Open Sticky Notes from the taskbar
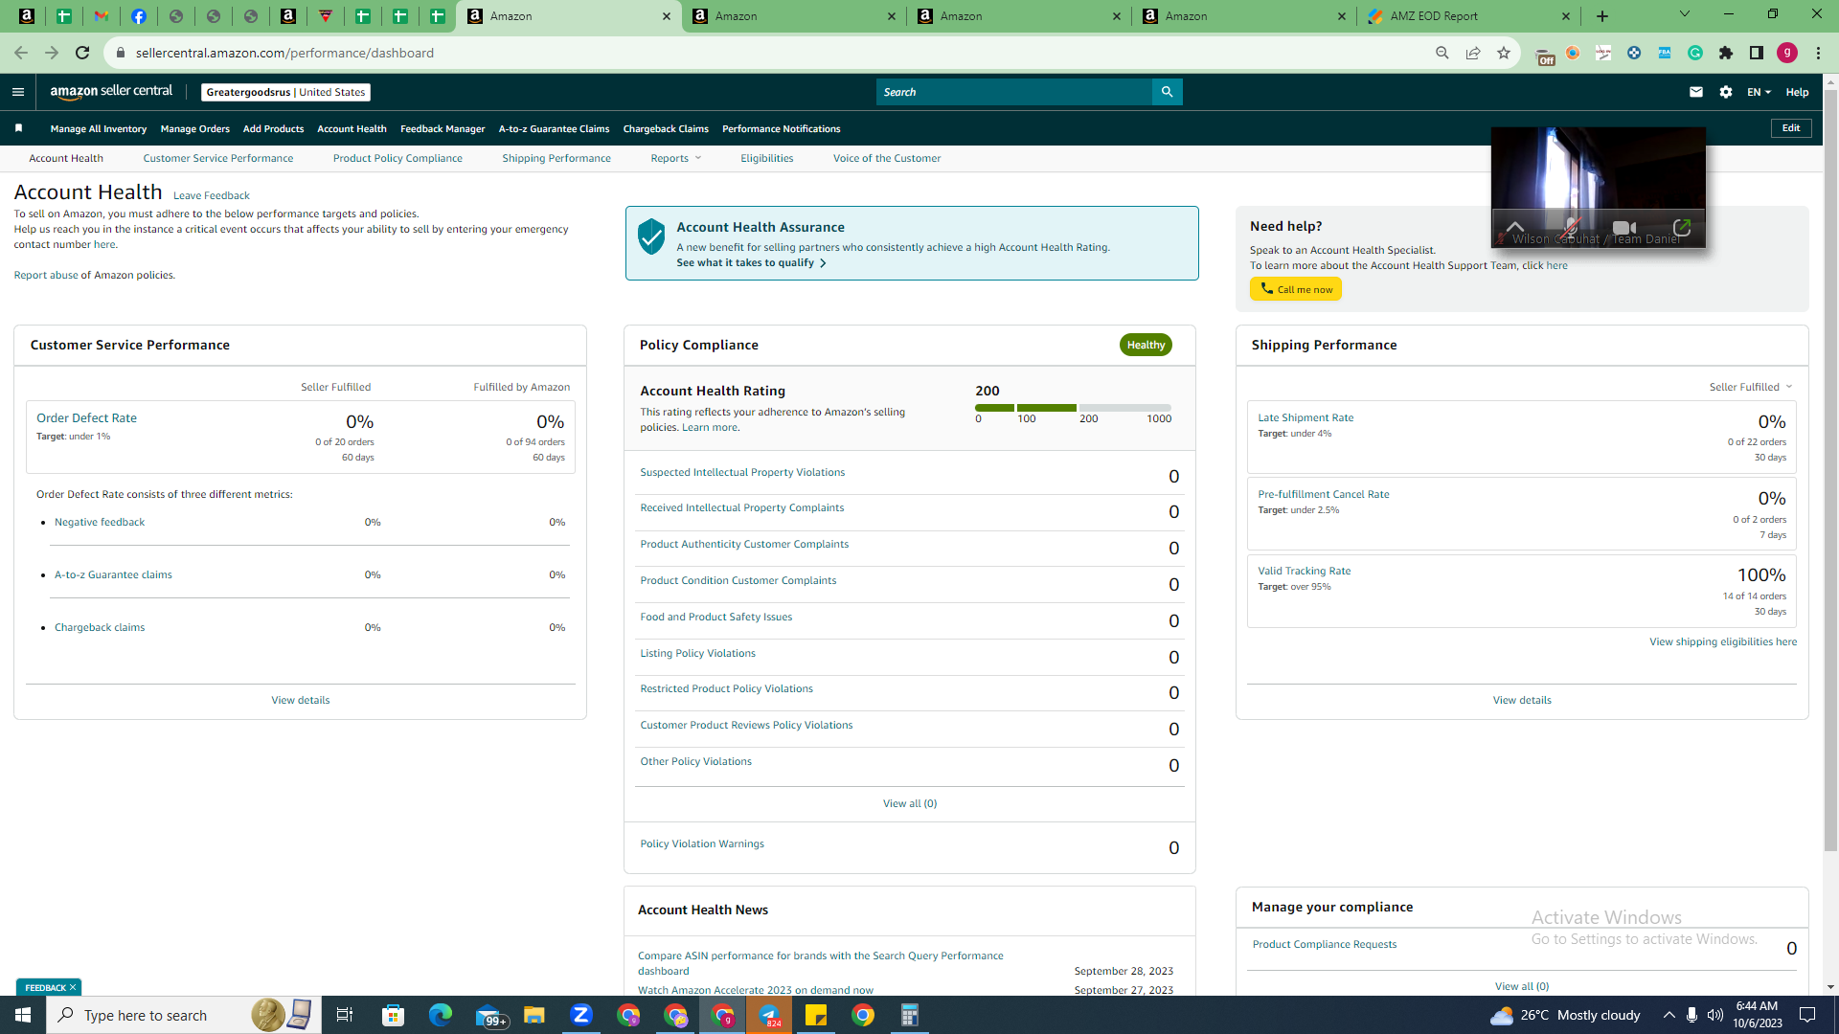 click(816, 1015)
